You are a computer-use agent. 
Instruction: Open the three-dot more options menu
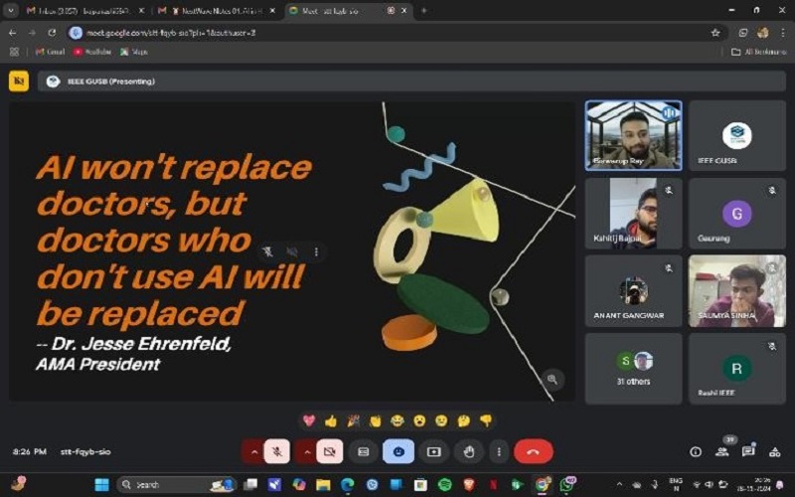[499, 451]
